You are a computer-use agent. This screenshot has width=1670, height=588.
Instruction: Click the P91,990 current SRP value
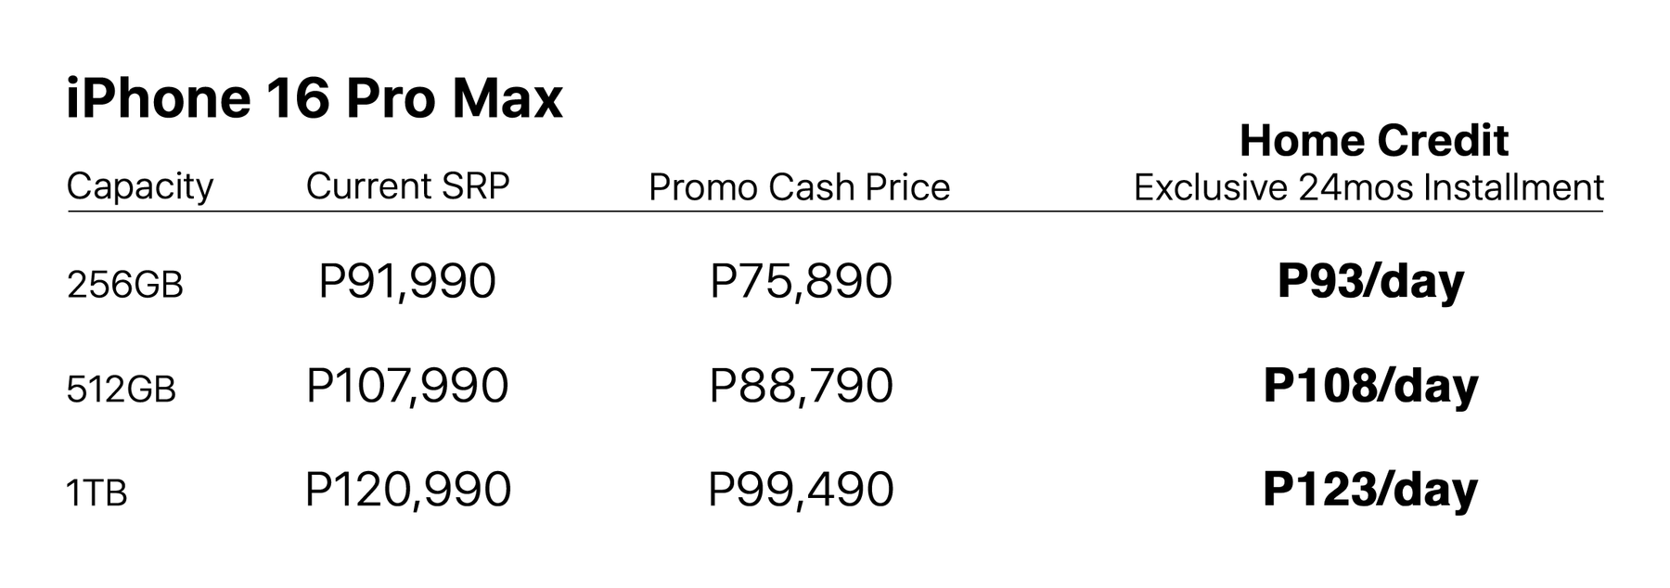pyautogui.click(x=407, y=281)
